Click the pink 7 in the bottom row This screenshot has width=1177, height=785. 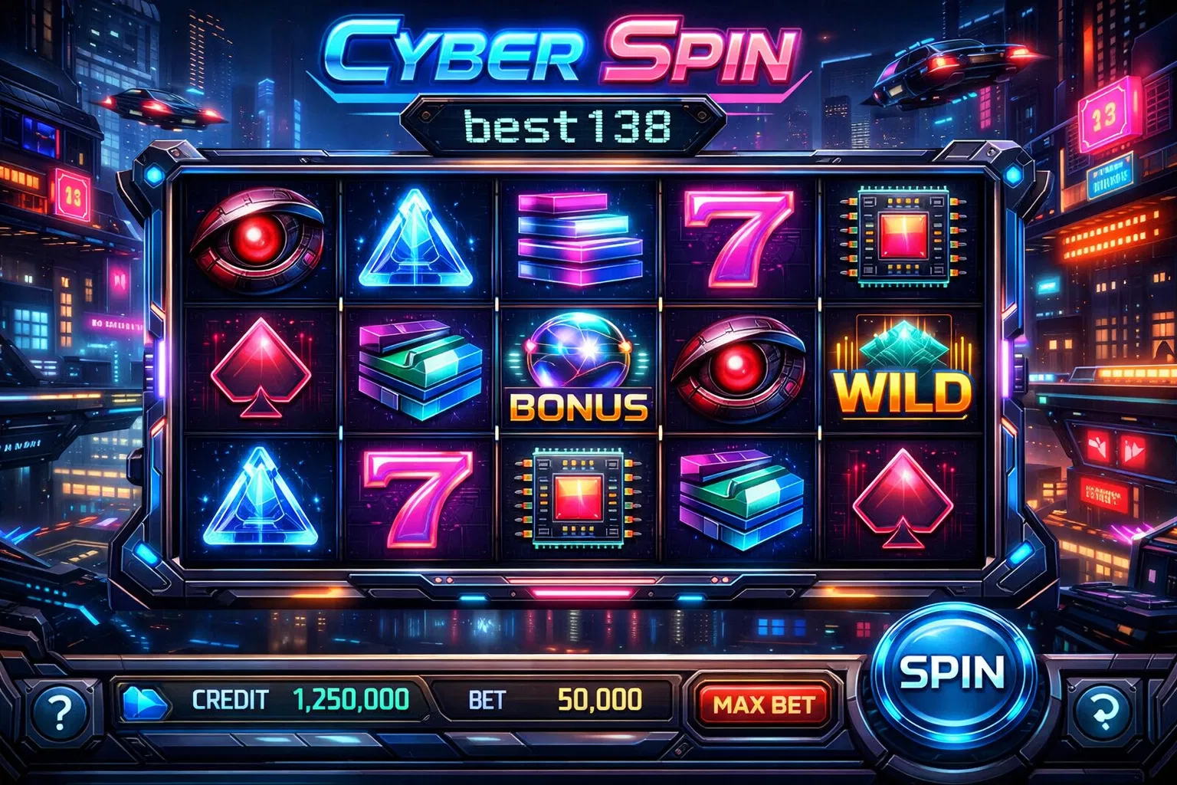coord(416,497)
